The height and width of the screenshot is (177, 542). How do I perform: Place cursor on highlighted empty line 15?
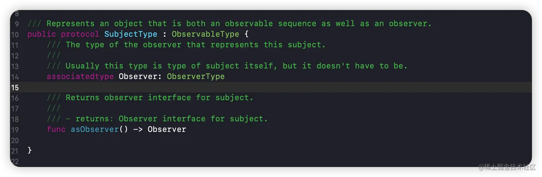(251, 87)
